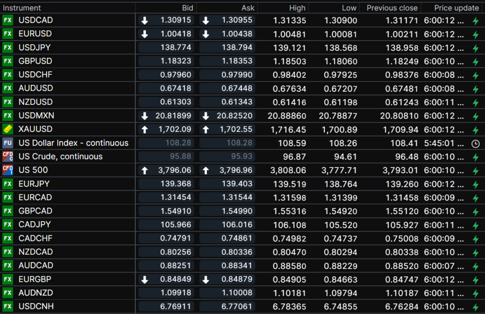
Task: Click the FX icon beside USDCAD
Action: coord(8,20)
